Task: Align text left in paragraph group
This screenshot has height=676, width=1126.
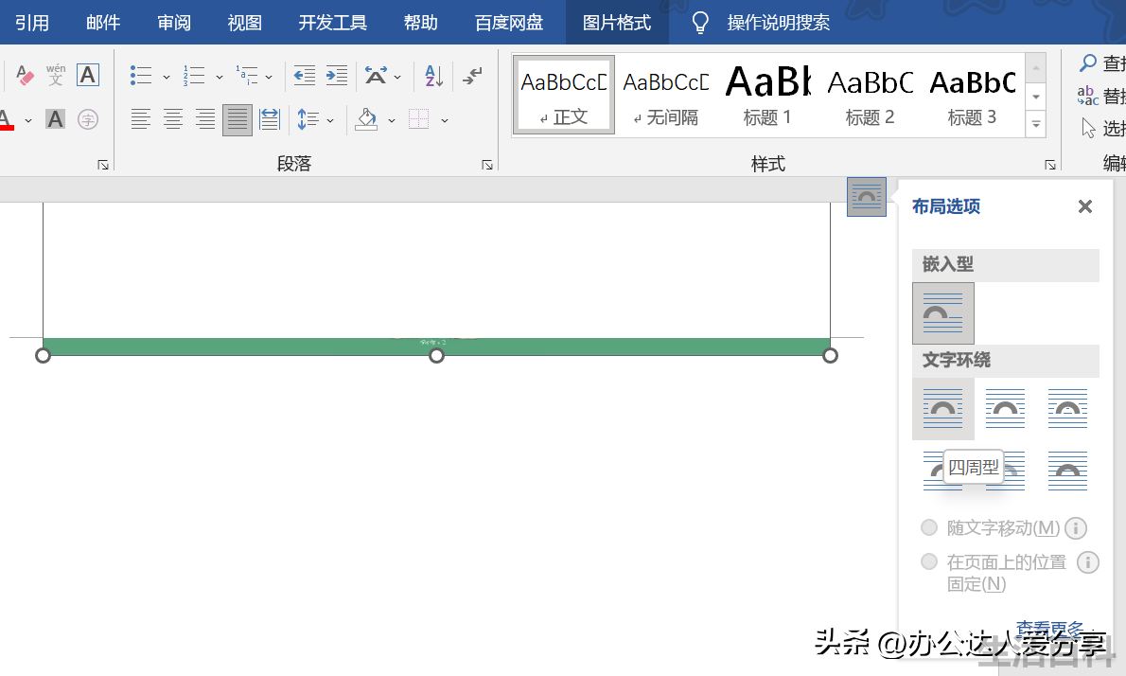Action: tap(141, 118)
